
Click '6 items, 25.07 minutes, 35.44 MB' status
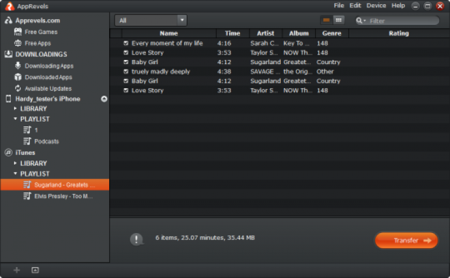point(205,238)
